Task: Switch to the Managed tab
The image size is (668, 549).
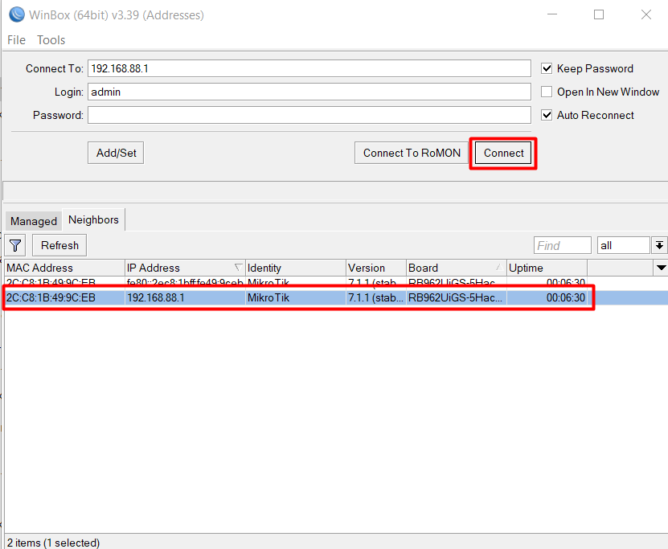Action: (34, 221)
